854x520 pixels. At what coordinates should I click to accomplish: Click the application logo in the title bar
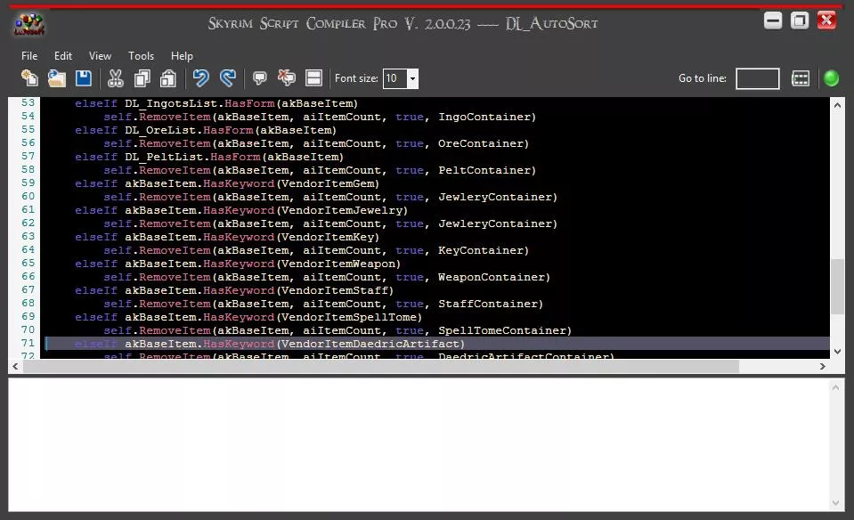click(28, 24)
